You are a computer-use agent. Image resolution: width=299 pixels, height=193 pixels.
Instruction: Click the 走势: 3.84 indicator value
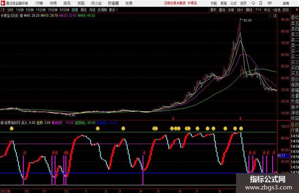43,123
